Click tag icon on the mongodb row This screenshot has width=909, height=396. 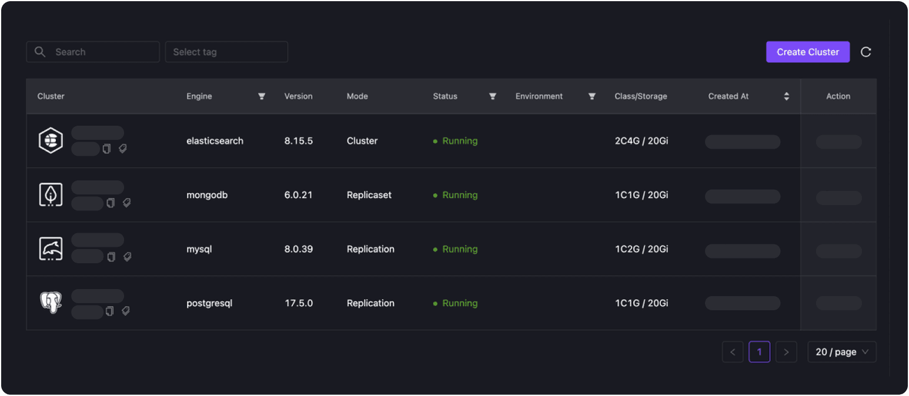pyautogui.click(x=126, y=203)
